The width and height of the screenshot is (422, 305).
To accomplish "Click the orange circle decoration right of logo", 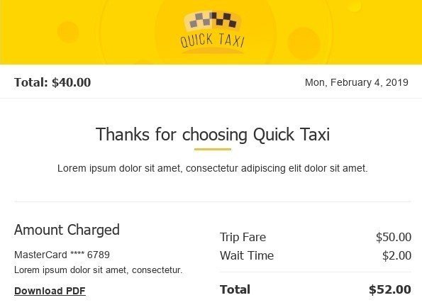I will [304, 43].
